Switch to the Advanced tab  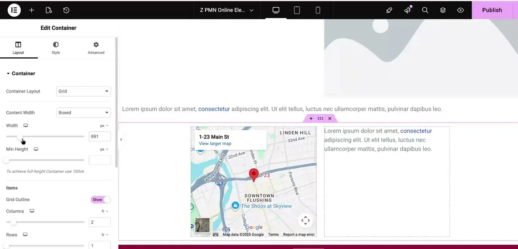tap(96, 48)
